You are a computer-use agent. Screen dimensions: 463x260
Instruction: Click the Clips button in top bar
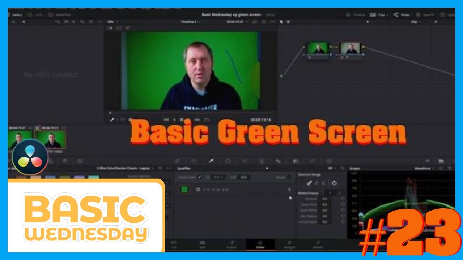pyautogui.click(x=378, y=15)
